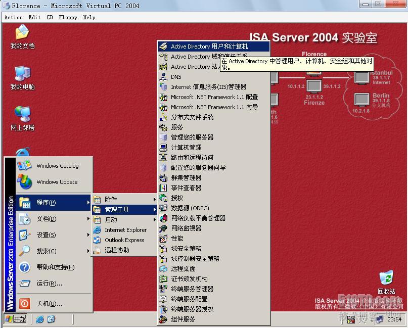Expand the Accessories (附件) submenu arrow

click(x=154, y=199)
